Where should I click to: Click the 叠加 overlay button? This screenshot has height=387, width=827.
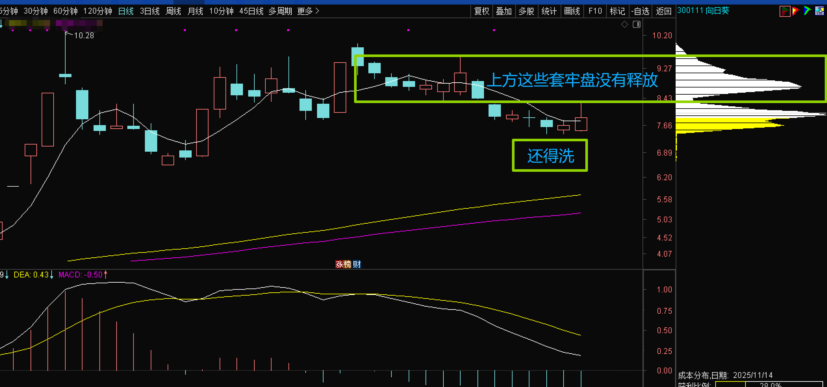pyautogui.click(x=504, y=11)
